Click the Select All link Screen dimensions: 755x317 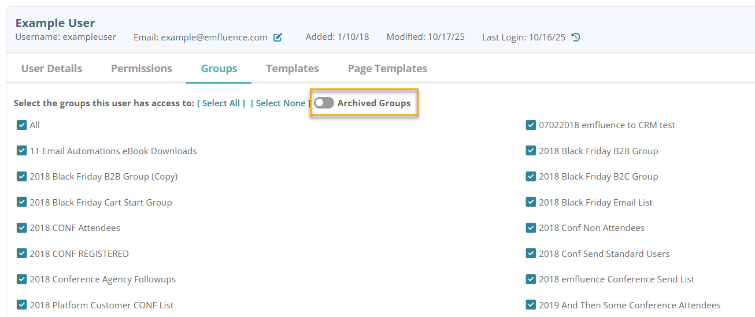[x=221, y=103]
